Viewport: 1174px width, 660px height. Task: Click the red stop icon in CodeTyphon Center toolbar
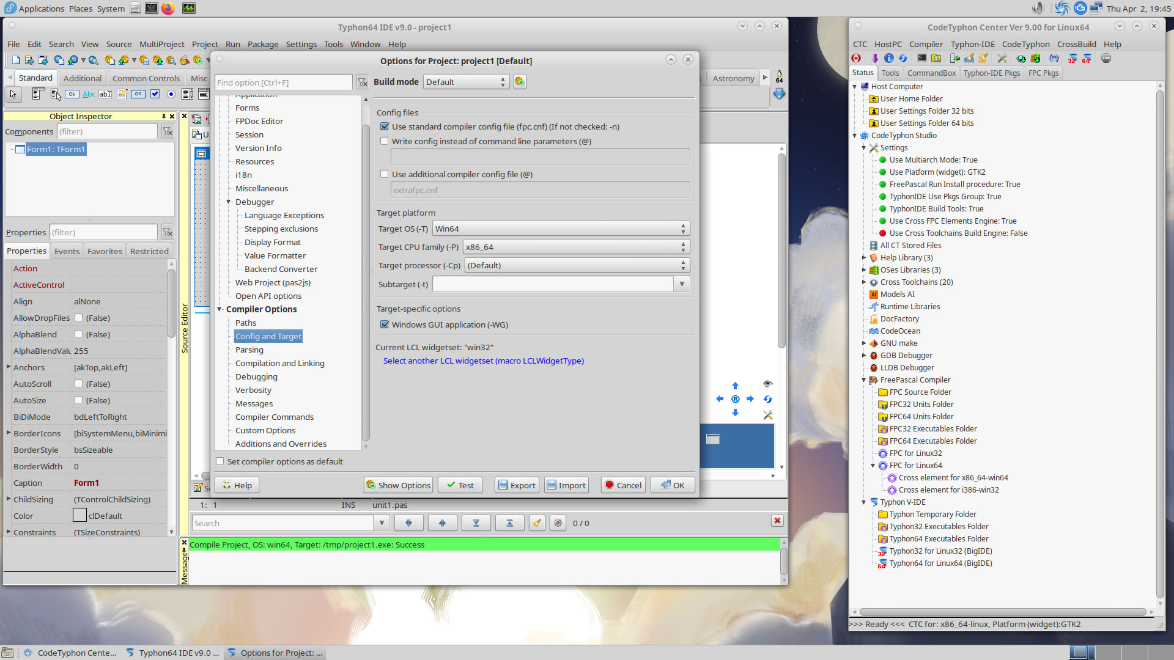point(856,59)
